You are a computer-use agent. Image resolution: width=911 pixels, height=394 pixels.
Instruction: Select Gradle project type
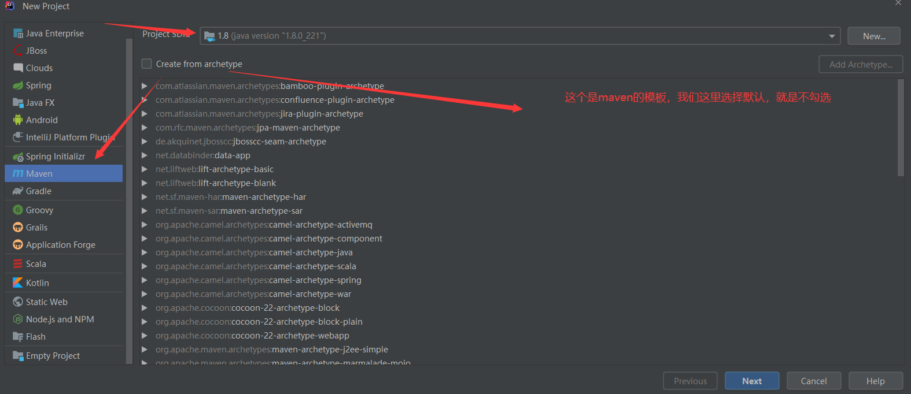(64, 191)
